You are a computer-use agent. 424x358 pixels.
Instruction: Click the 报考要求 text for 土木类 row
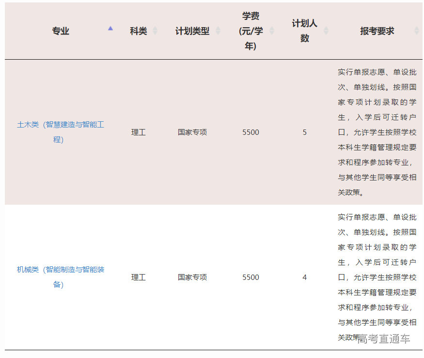tap(377, 132)
